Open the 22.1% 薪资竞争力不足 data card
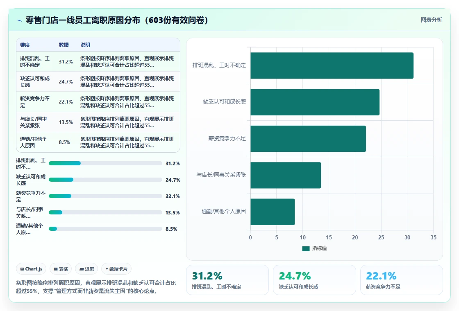The image size is (459, 311). point(401,280)
